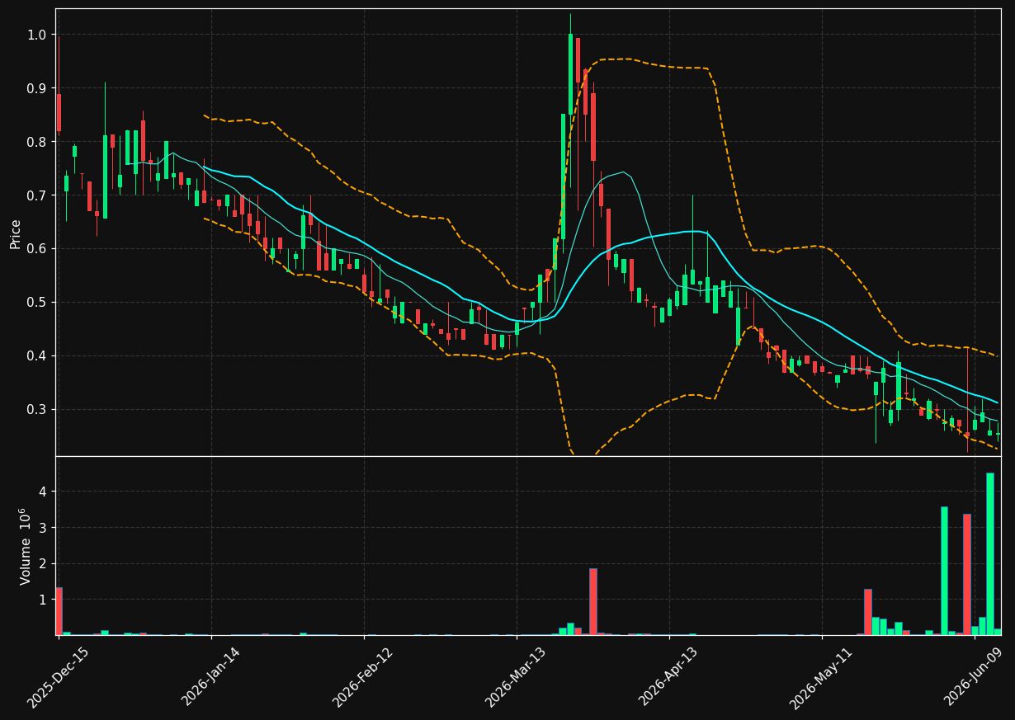Click the 0.4 price tick label
This screenshot has width=1015, height=720.
[x=37, y=356]
